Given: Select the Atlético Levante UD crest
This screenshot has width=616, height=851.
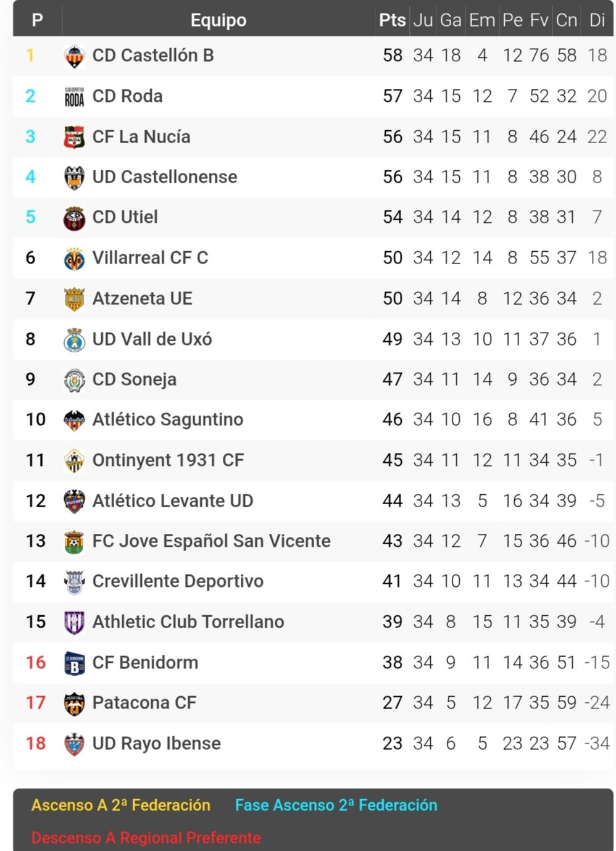Looking at the screenshot, I should 74,501.
